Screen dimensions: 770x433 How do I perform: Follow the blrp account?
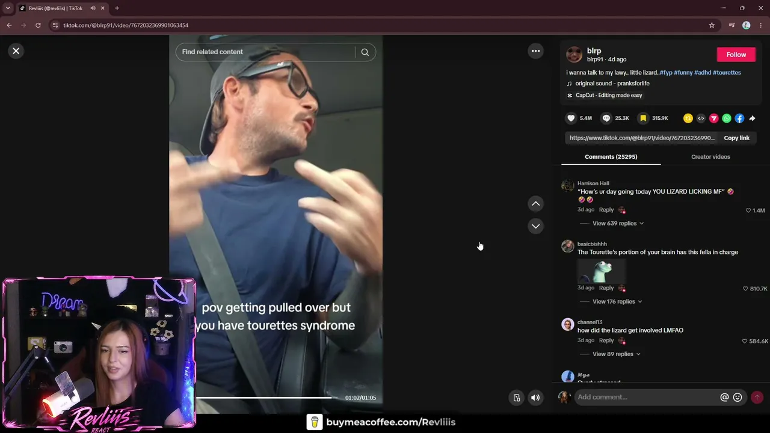coord(736,55)
